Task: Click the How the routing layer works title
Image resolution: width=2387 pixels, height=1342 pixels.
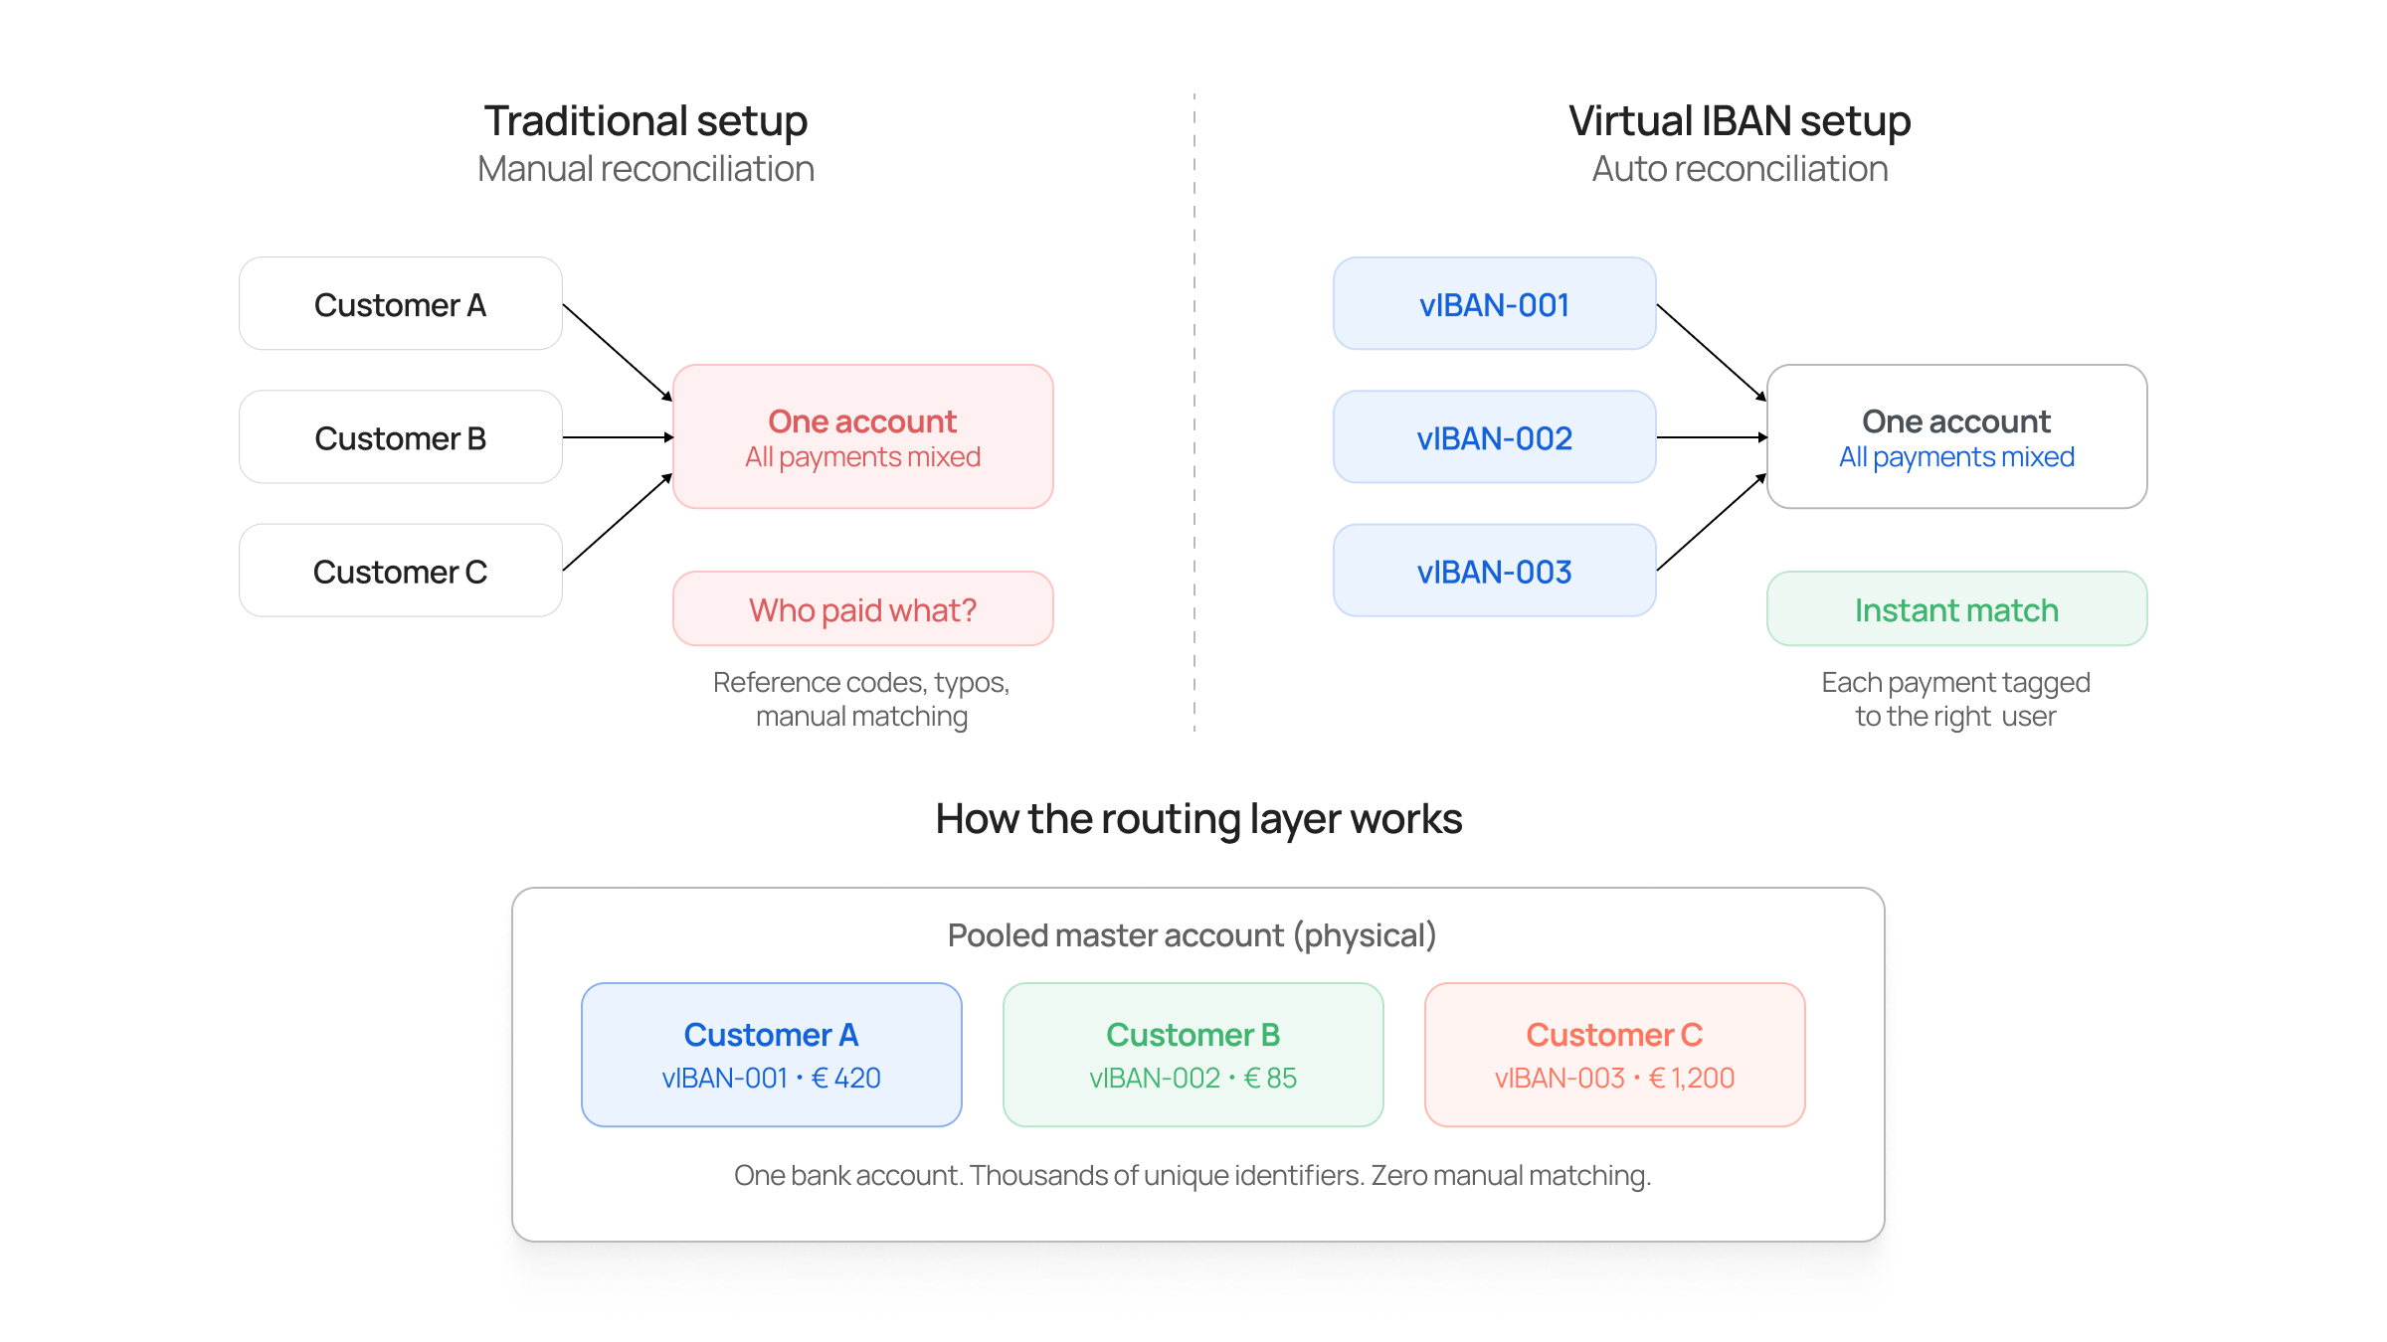Action: tap(1197, 818)
